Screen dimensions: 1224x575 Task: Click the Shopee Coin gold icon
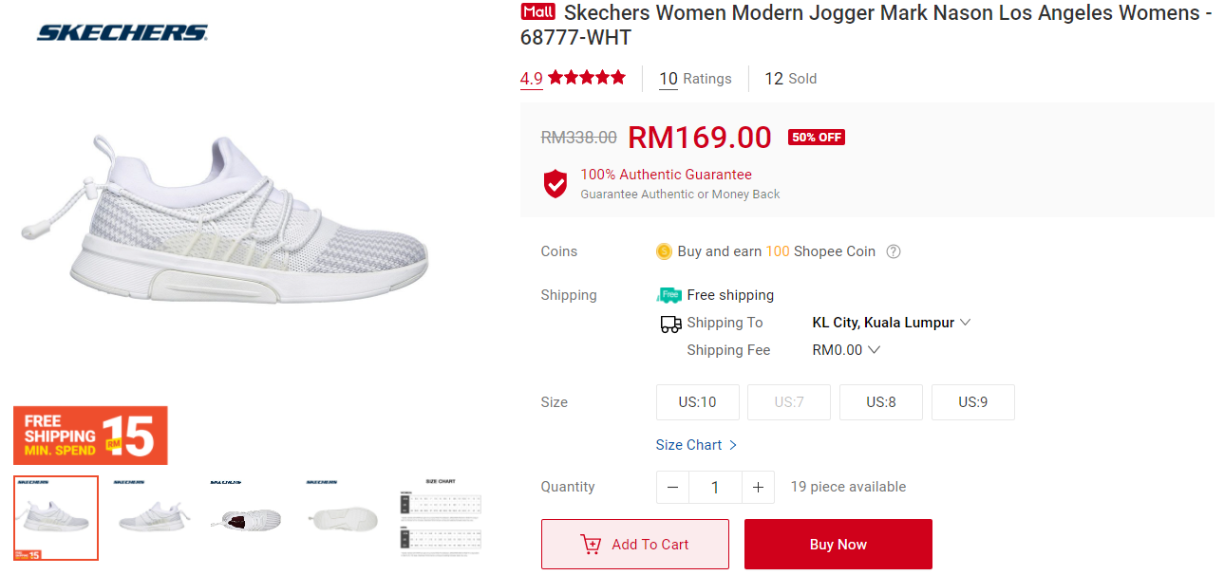[664, 251]
